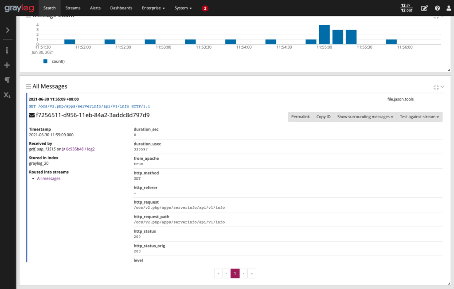The image size is (454, 289).
Task: Click the Copy ID button
Action: point(323,117)
